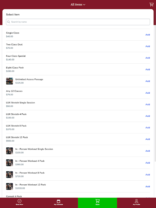The width and height of the screenshot is (156, 208).
Task: Open In-Person Workout Single Session thumbnail
Action: 10,151
